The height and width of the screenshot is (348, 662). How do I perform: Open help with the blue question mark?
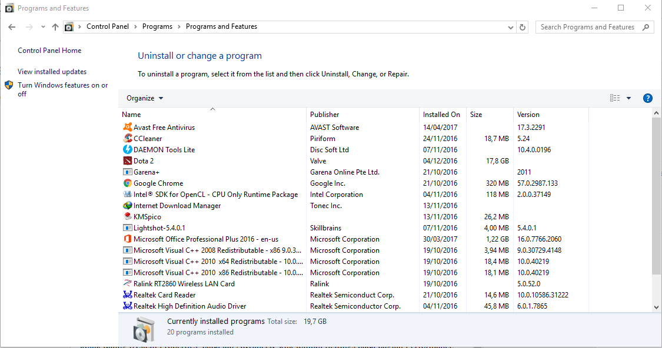[647, 98]
